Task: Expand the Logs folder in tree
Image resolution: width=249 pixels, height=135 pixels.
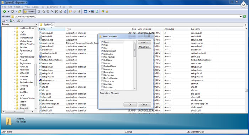Action: (14, 31)
